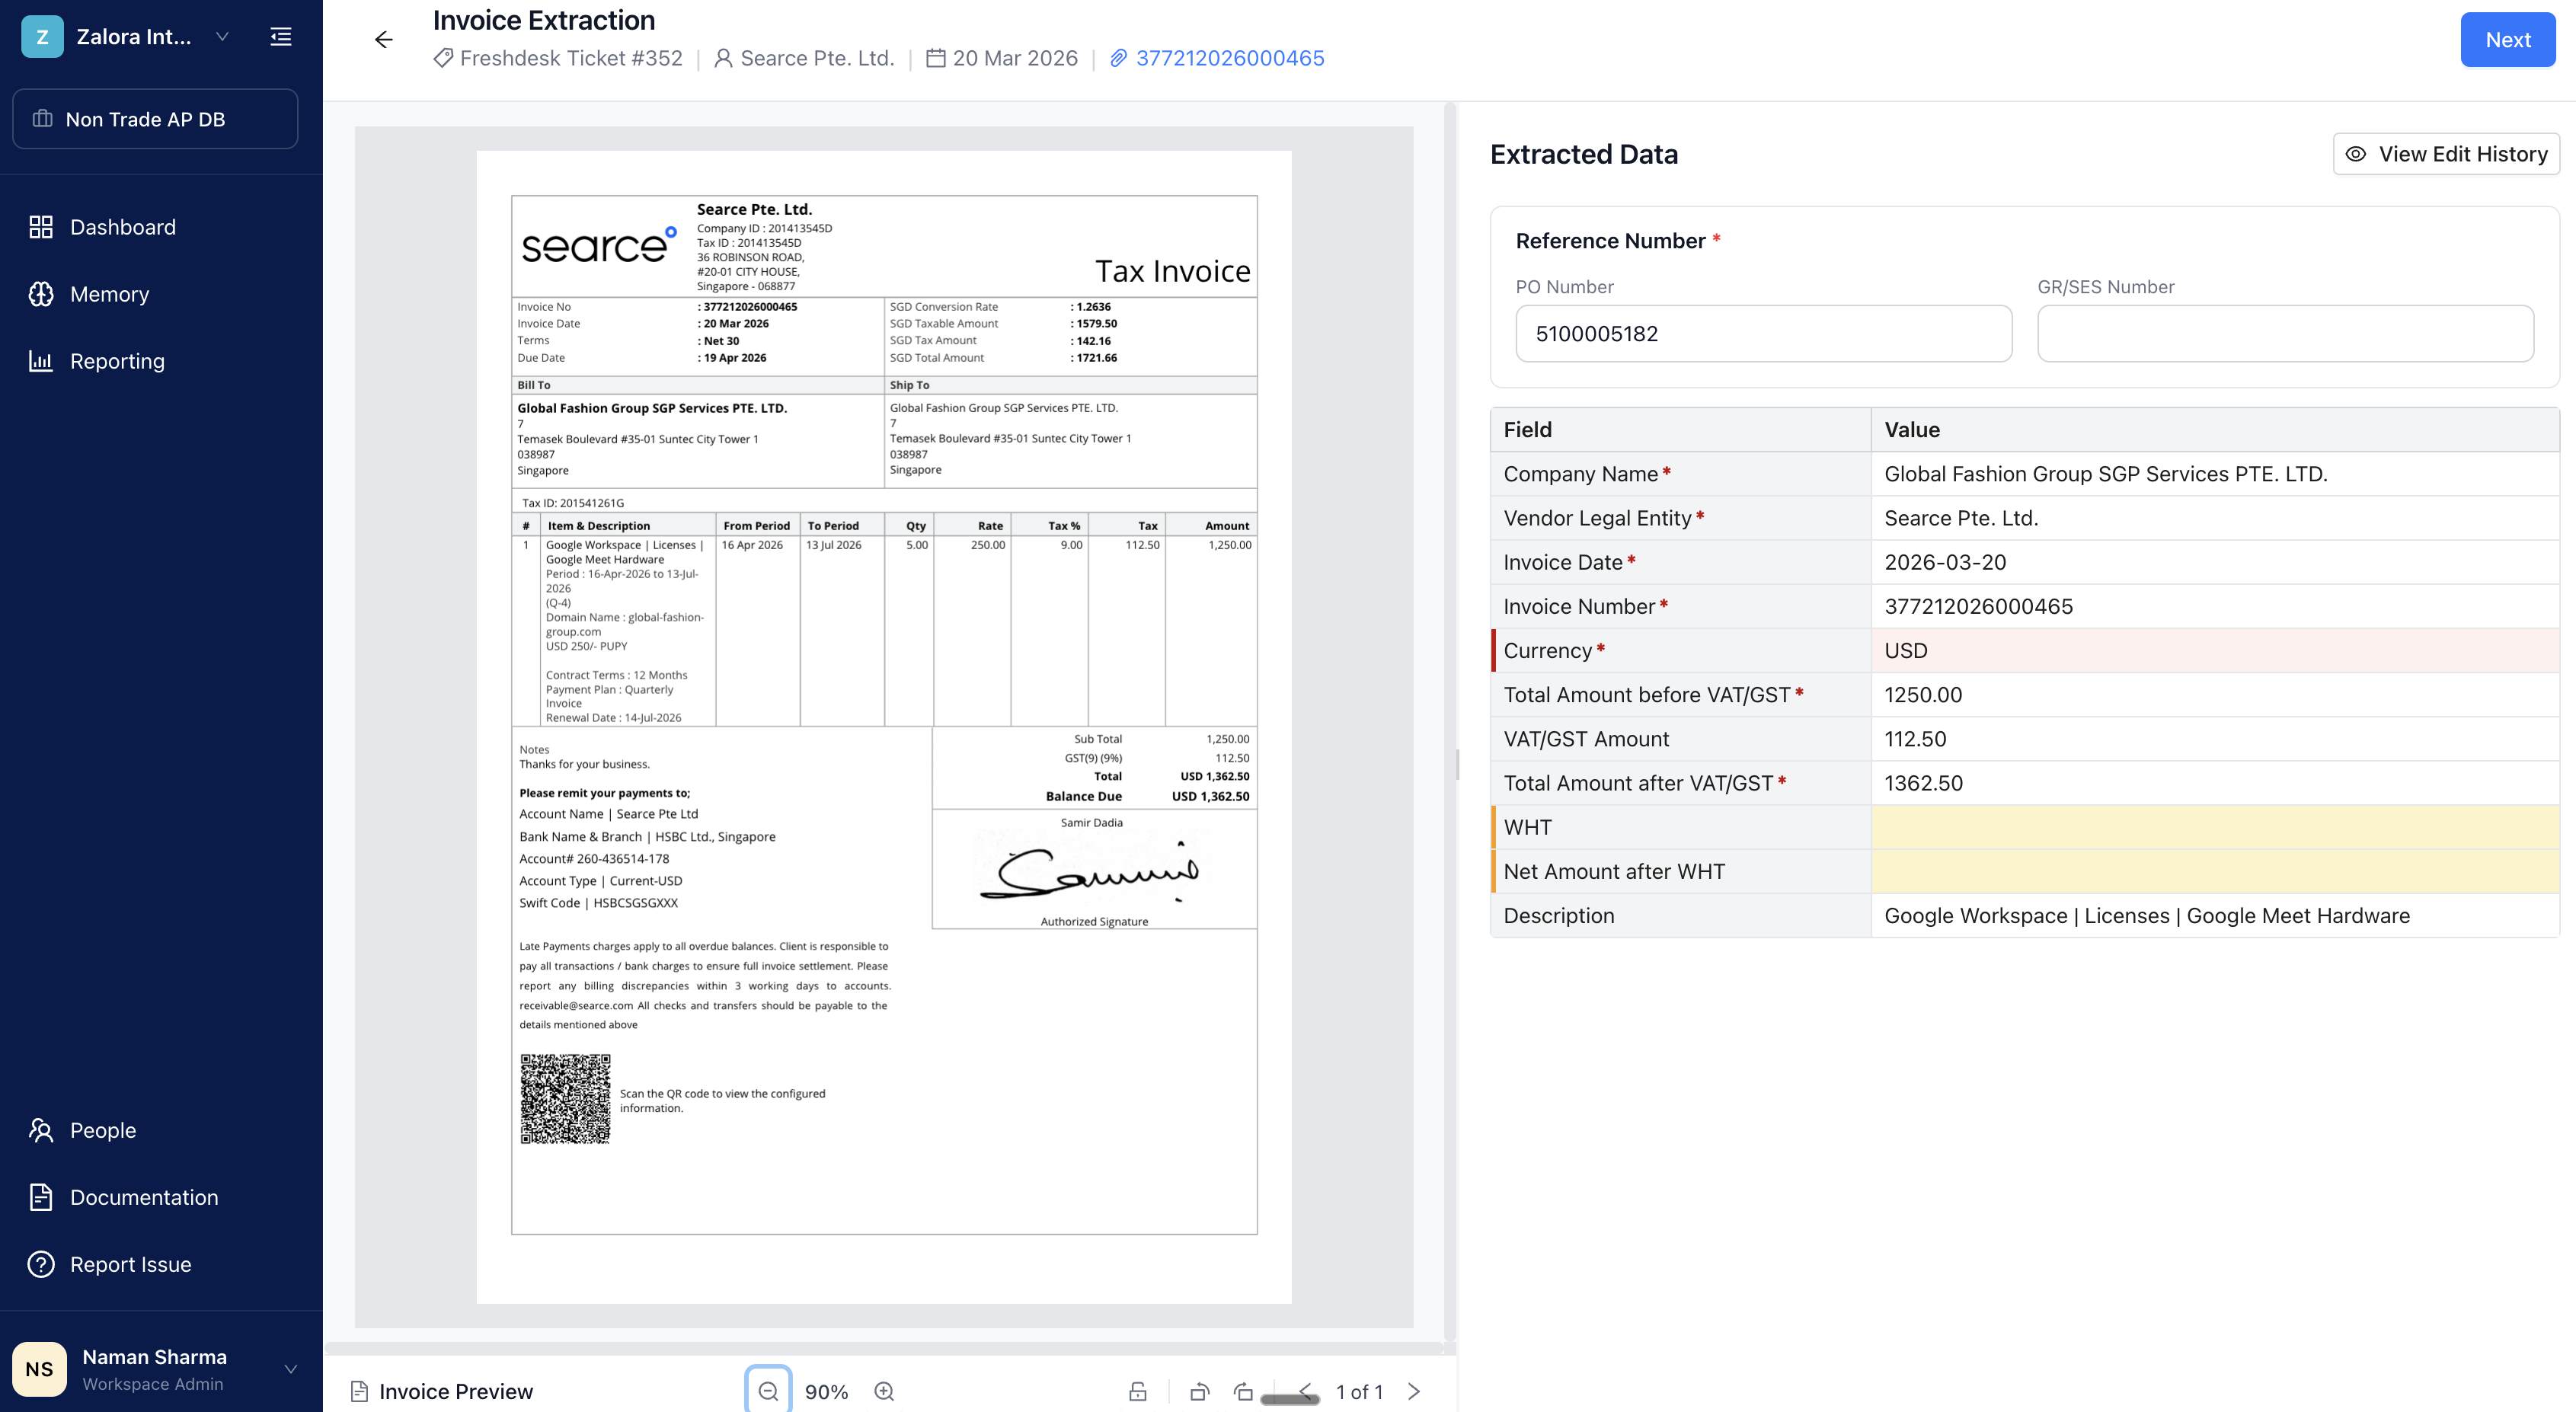Click the Next button
Screen dimensions: 2576x1412
point(2507,40)
